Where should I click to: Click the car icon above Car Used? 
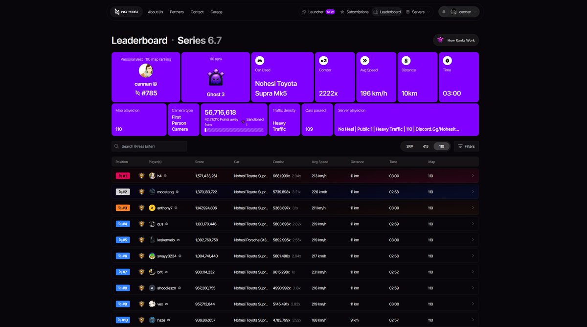pyautogui.click(x=260, y=61)
